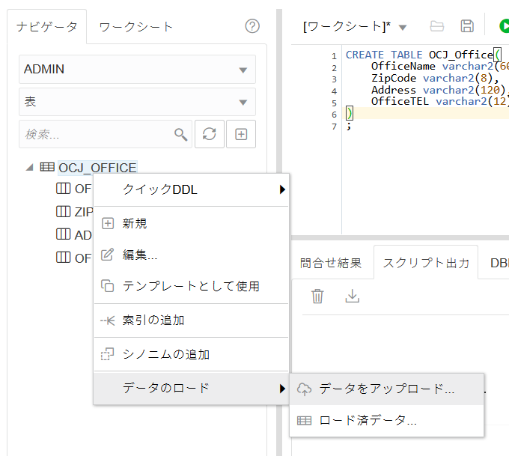Choose 新規 from context menu
The height and width of the screenshot is (456, 509).
click(191, 223)
